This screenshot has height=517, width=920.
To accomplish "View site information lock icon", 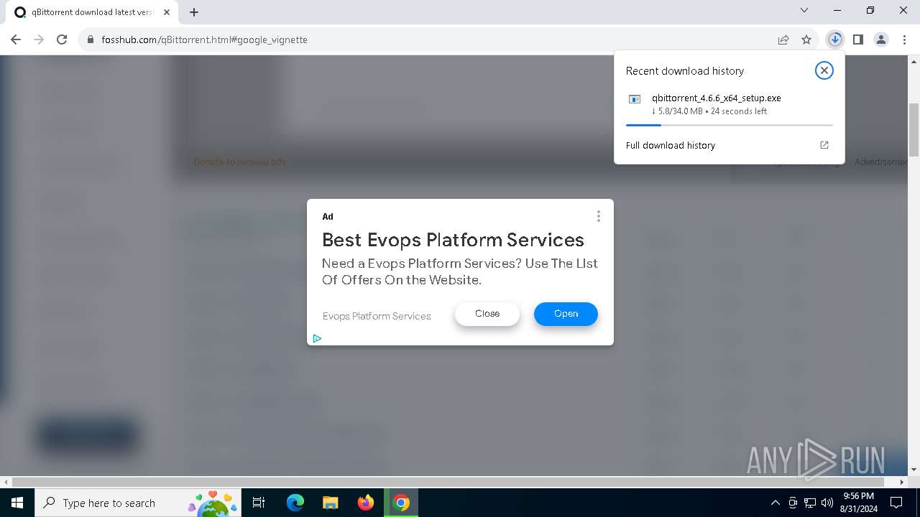I will tap(91, 39).
